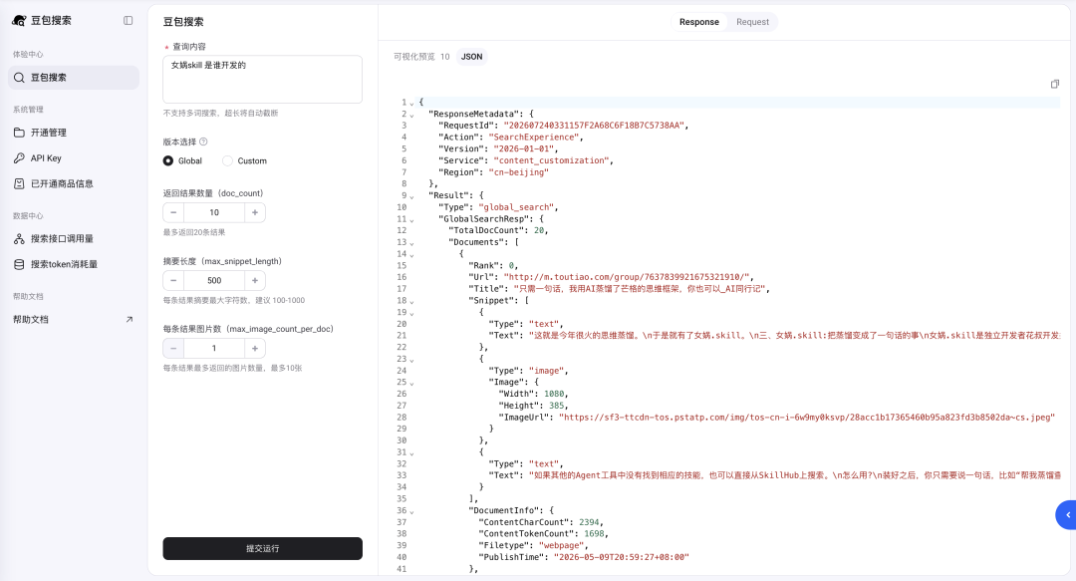
Task: Fold the Documents array on line 13
Action: click(411, 243)
